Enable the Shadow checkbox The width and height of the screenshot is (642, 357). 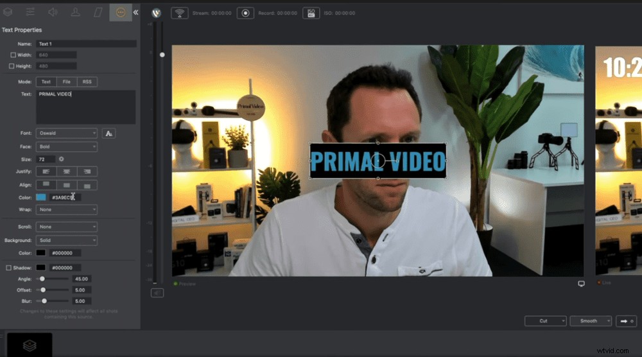click(x=8, y=268)
